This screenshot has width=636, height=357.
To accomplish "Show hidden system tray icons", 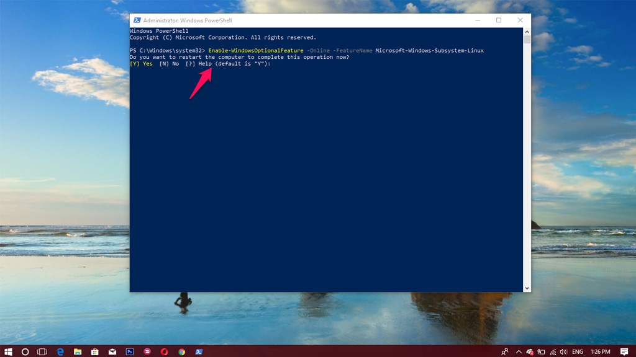I will pyautogui.click(x=519, y=351).
